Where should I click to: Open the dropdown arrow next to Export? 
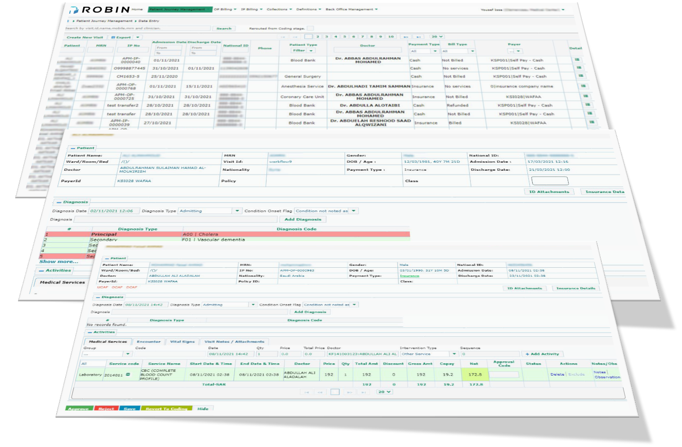click(138, 37)
